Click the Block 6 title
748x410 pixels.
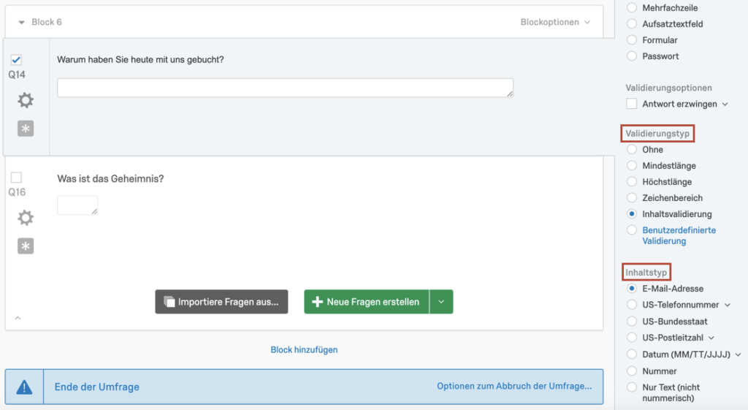tap(46, 22)
